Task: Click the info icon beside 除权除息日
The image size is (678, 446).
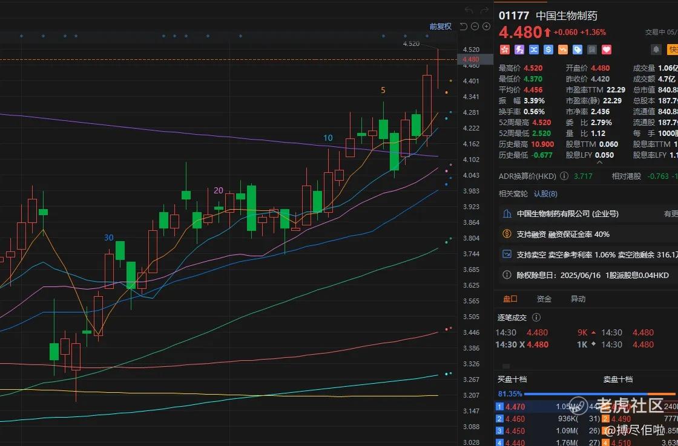Action: [507, 275]
